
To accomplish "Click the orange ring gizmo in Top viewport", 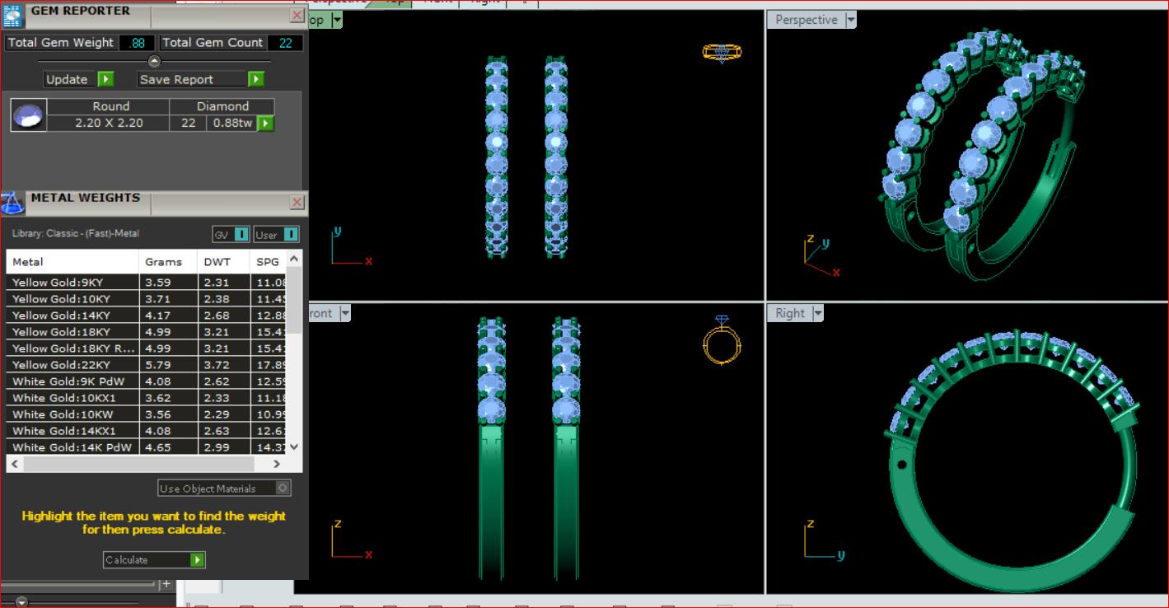I will (722, 52).
